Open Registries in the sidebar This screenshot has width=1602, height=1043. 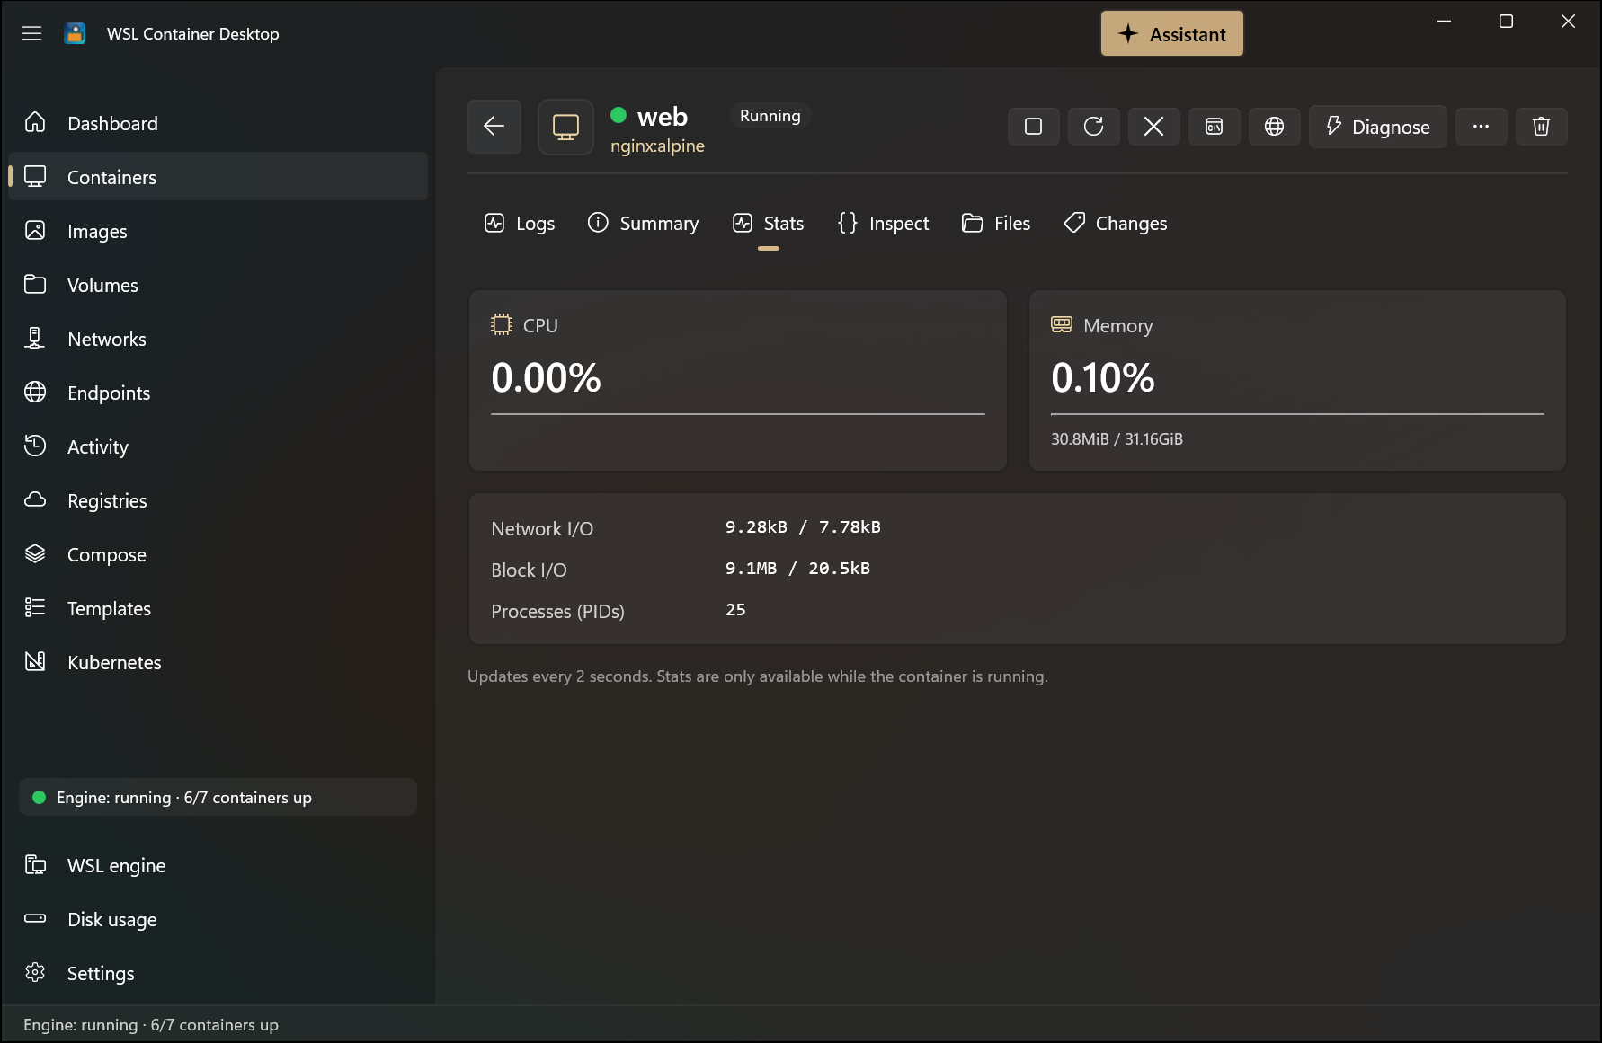(218, 500)
